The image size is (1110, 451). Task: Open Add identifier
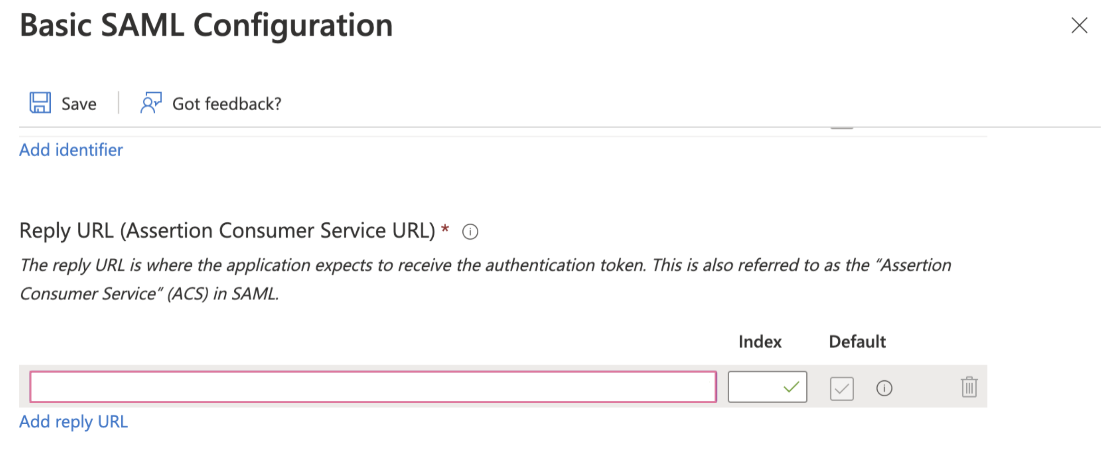tap(71, 150)
